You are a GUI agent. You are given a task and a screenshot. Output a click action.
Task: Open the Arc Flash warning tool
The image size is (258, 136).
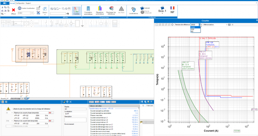[x=121, y=10]
